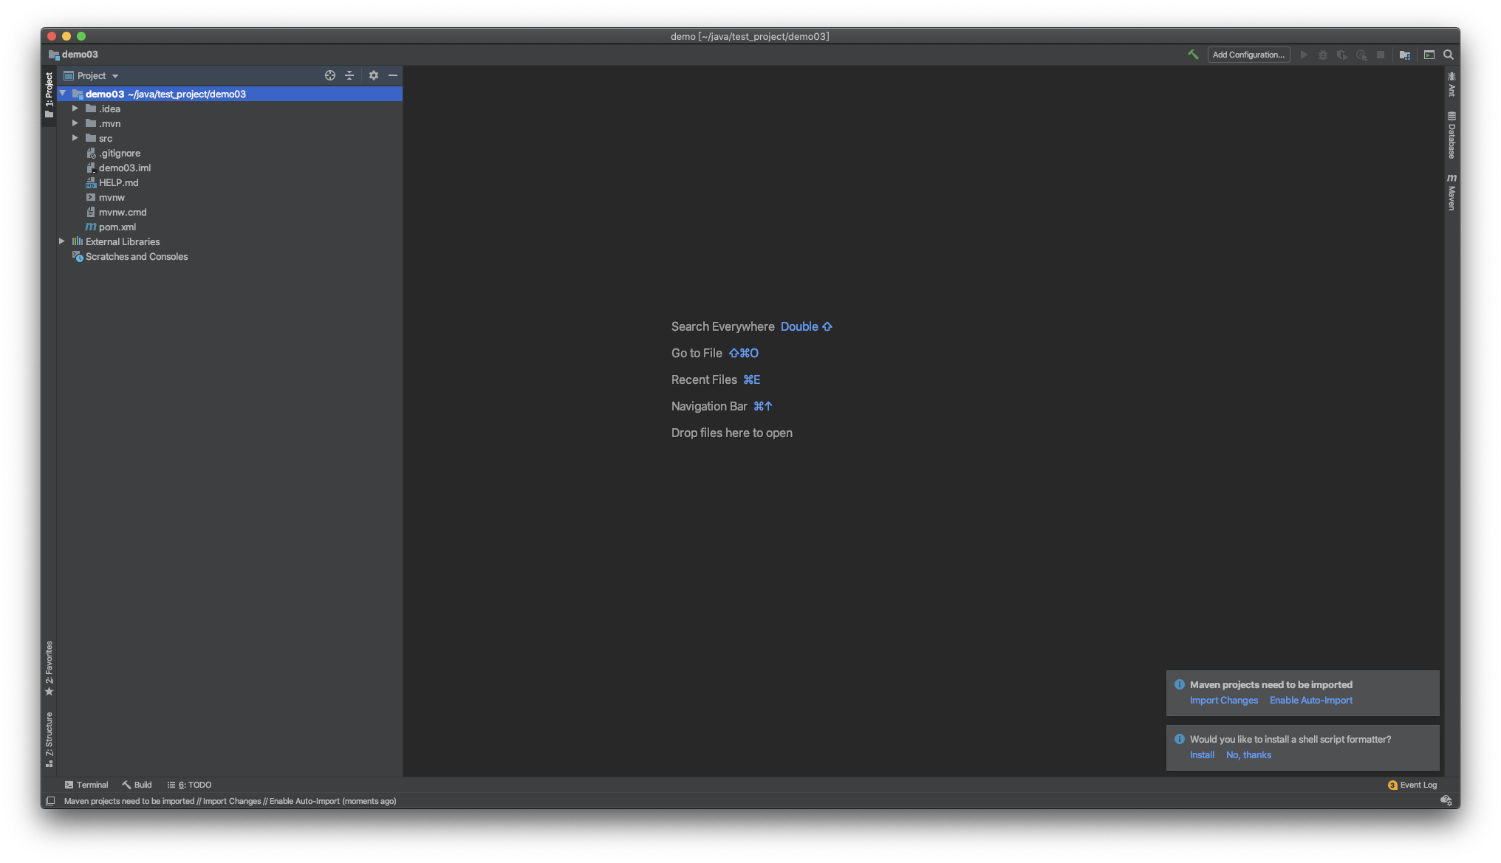1501x863 pixels.
Task: Expand the src folder
Action: click(75, 138)
